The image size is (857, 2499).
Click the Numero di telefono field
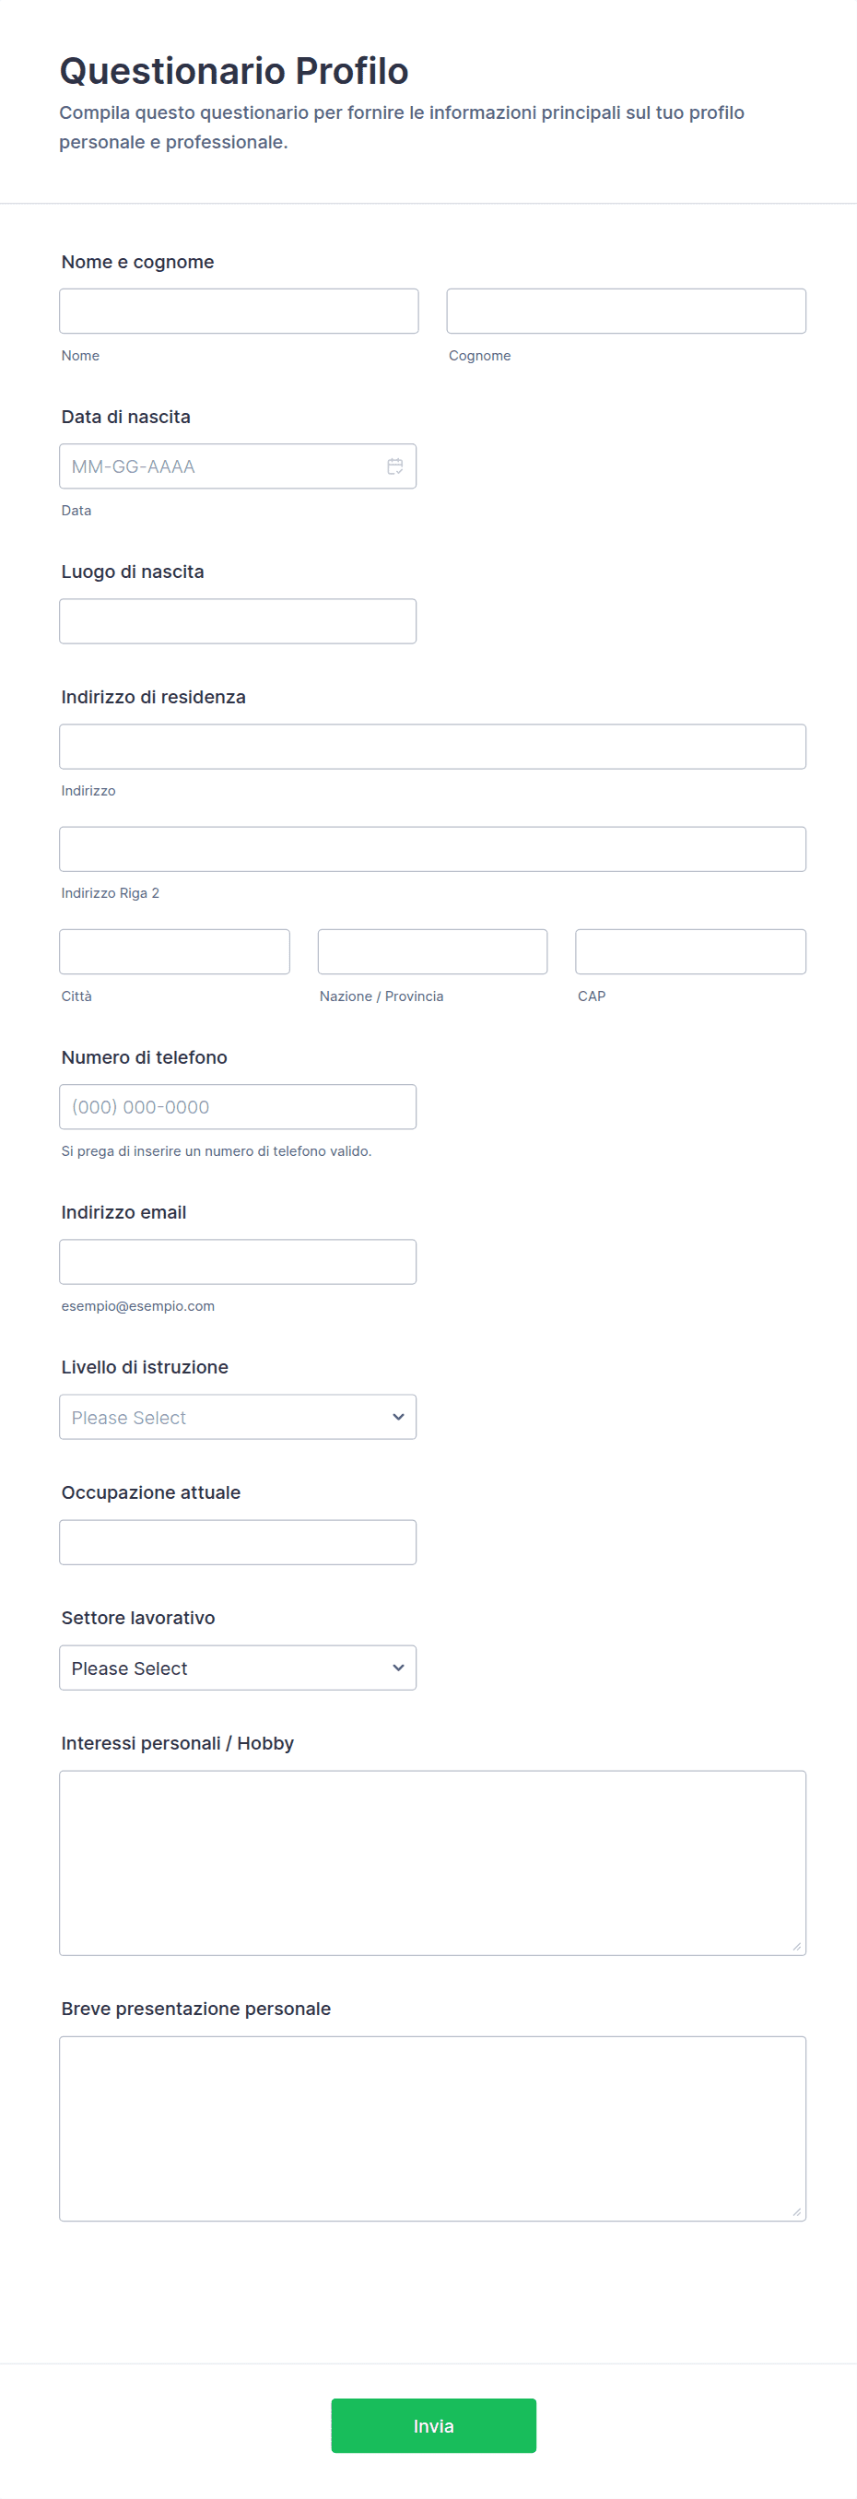[238, 1107]
